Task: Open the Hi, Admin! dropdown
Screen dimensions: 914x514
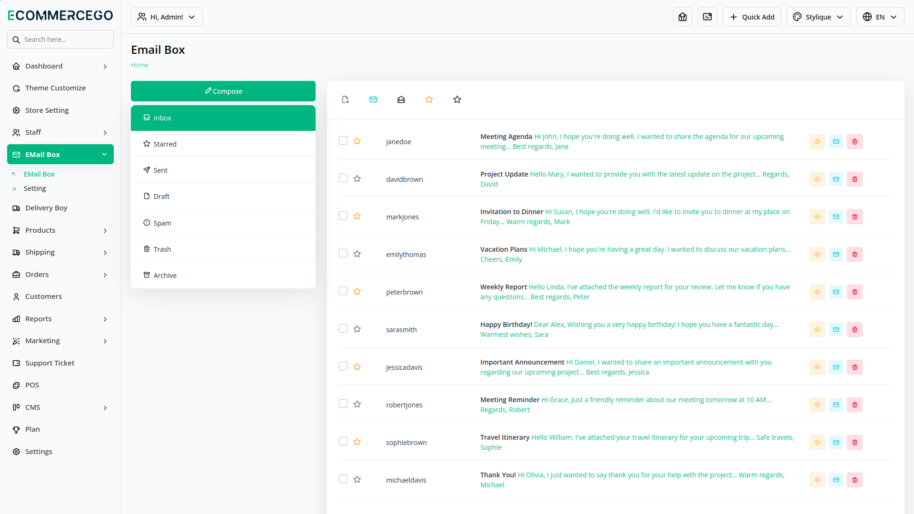Action: point(167,17)
